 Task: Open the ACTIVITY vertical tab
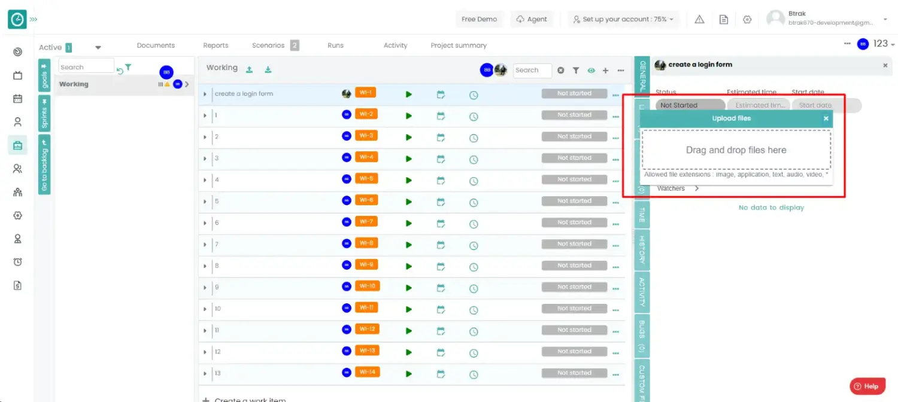642,292
